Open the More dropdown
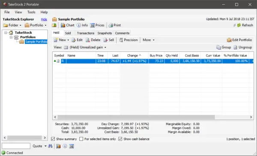This screenshot has width=257, height=156. pos(149,40)
